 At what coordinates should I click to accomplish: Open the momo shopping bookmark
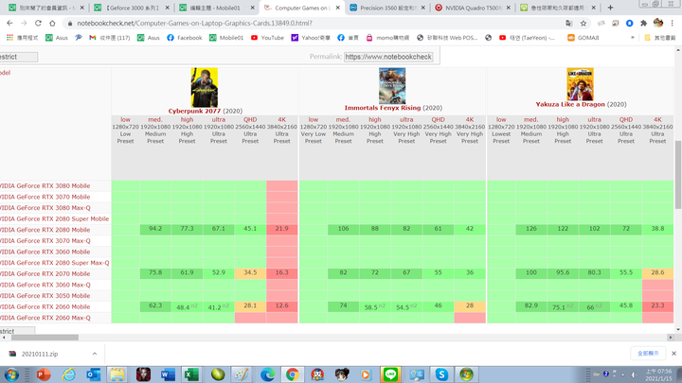click(x=387, y=38)
